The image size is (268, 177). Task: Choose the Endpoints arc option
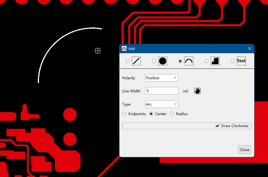pyautogui.click(x=124, y=114)
